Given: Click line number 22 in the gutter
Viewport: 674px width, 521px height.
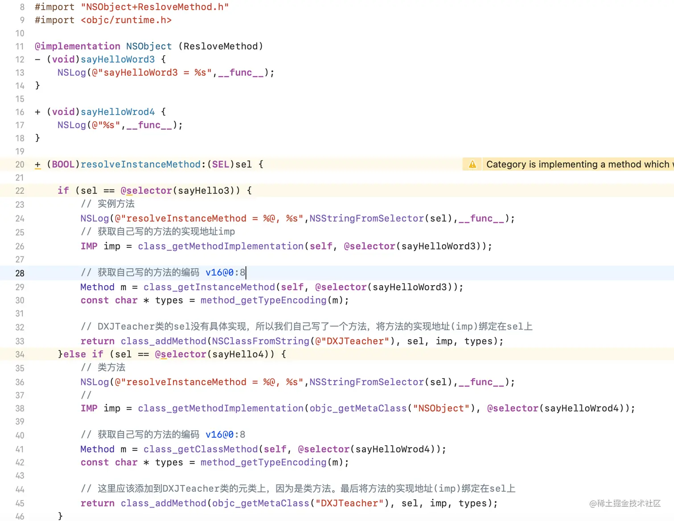Looking at the screenshot, I should [20, 191].
